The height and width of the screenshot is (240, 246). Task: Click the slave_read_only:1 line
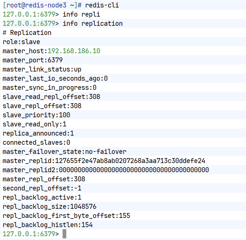click(x=35, y=124)
